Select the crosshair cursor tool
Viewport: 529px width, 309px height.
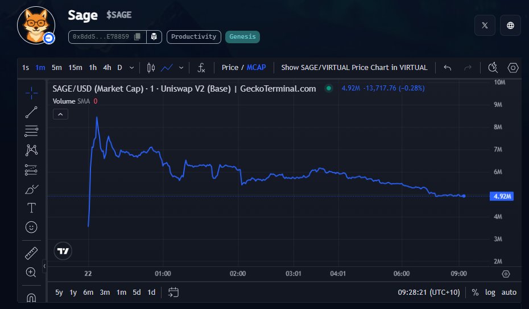31,92
